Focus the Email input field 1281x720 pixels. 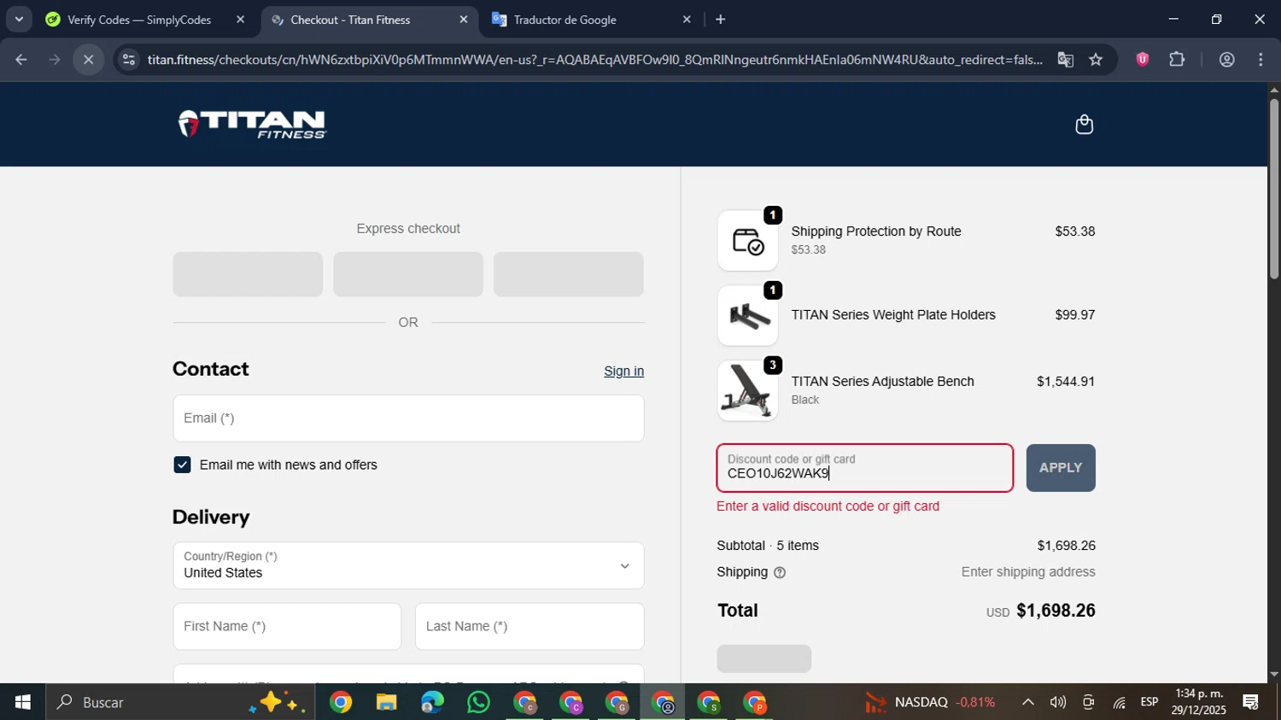pos(408,419)
